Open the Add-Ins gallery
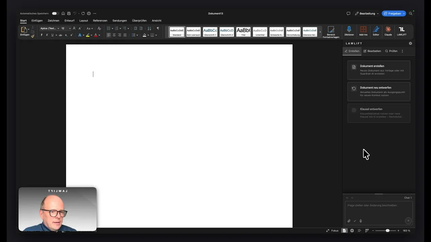The image size is (431, 242). point(363,31)
